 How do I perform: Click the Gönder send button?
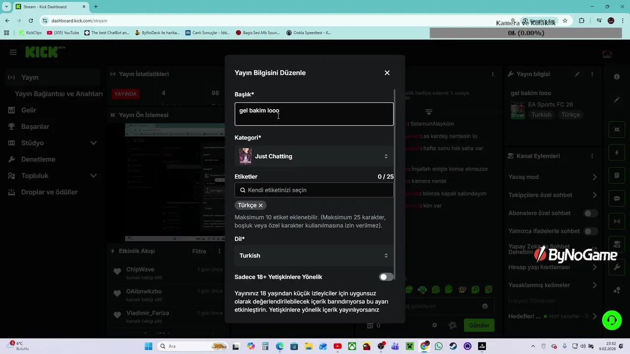[x=479, y=325]
